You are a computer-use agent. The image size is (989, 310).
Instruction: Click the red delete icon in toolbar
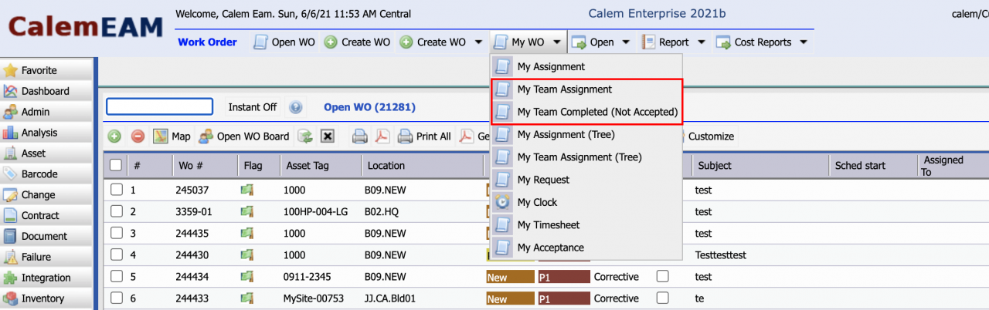(138, 136)
